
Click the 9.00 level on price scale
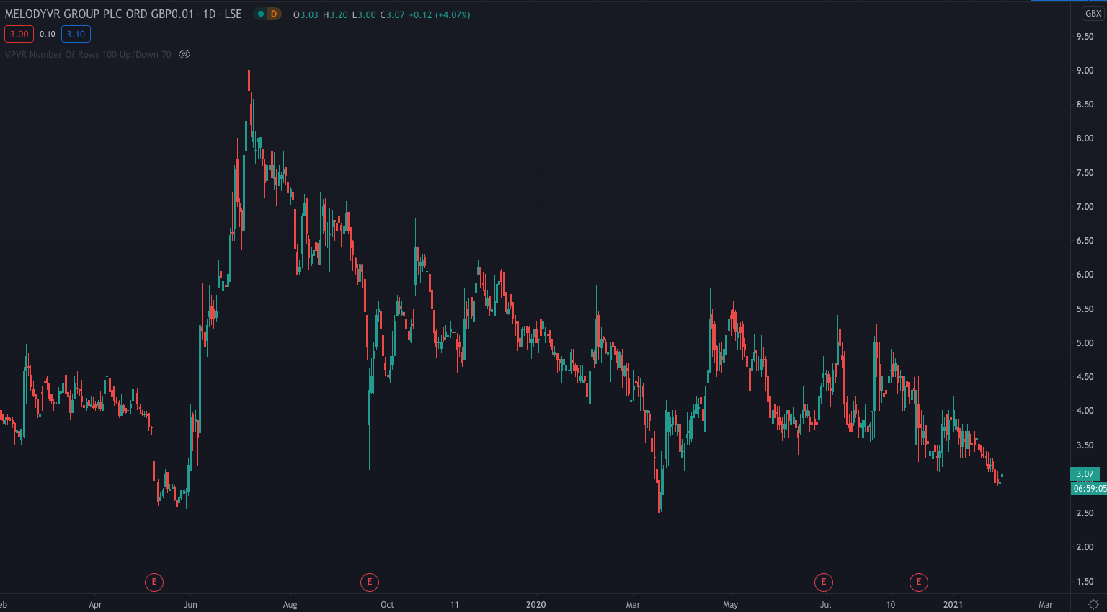1085,71
